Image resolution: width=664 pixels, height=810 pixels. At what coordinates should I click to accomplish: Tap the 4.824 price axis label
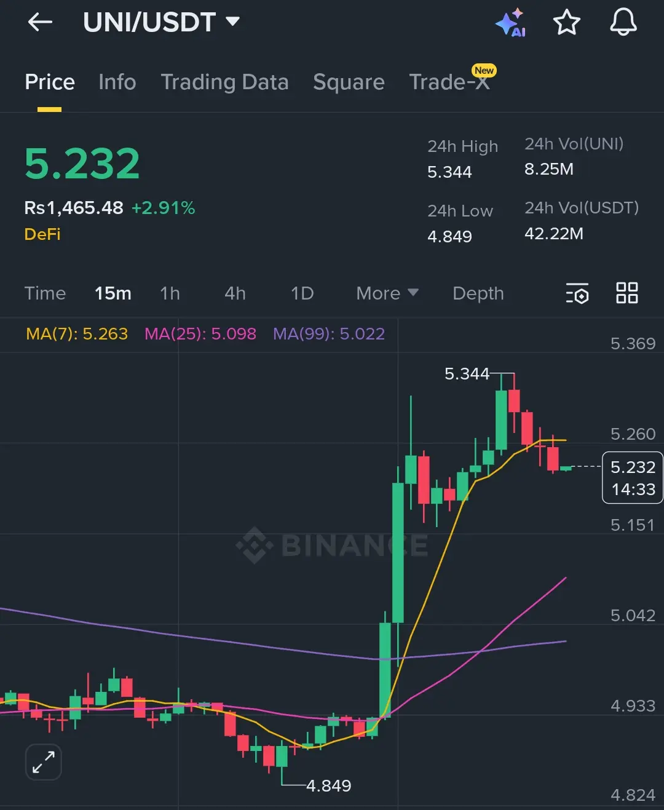[633, 795]
